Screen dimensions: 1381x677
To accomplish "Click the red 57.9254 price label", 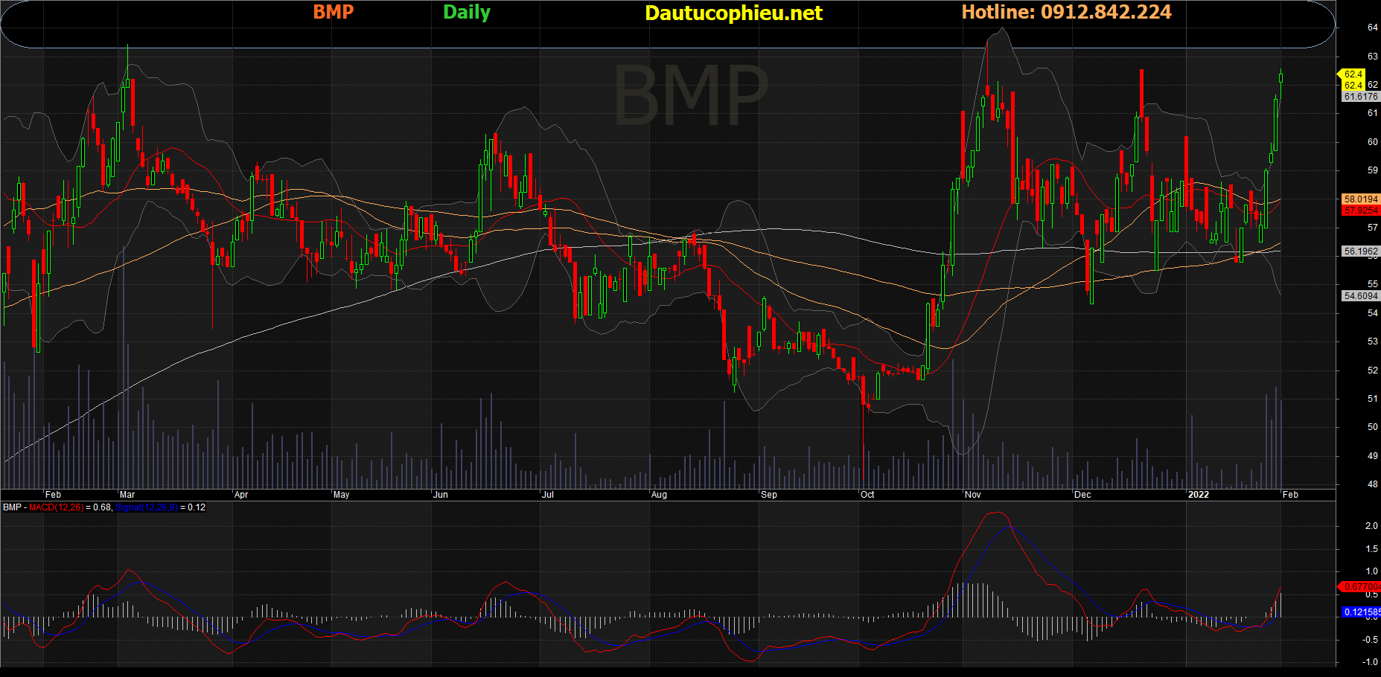I will click(x=1360, y=211).
